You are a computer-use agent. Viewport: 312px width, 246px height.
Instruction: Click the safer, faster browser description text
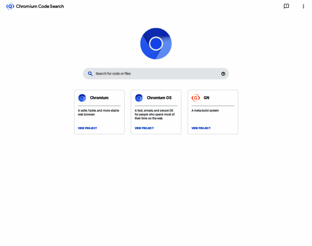pyautogui.click(x=99, y=112)
